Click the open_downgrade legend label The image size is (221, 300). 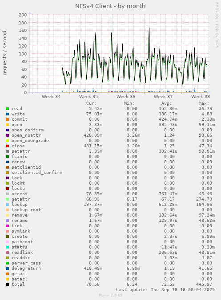pos(30,141)
